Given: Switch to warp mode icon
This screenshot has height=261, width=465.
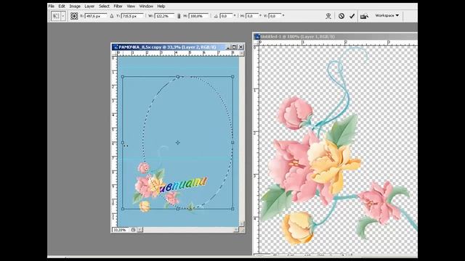Looking at the screenshot, I should click(x=328, y=16).
